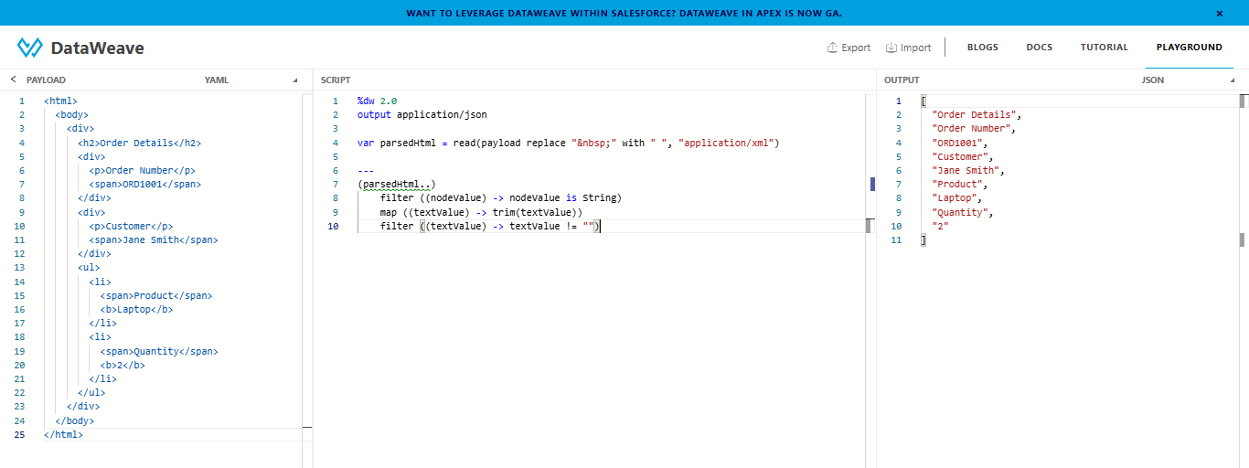Click the Export icon
The image size is (1249, 468).
click(x=832, y=48)
